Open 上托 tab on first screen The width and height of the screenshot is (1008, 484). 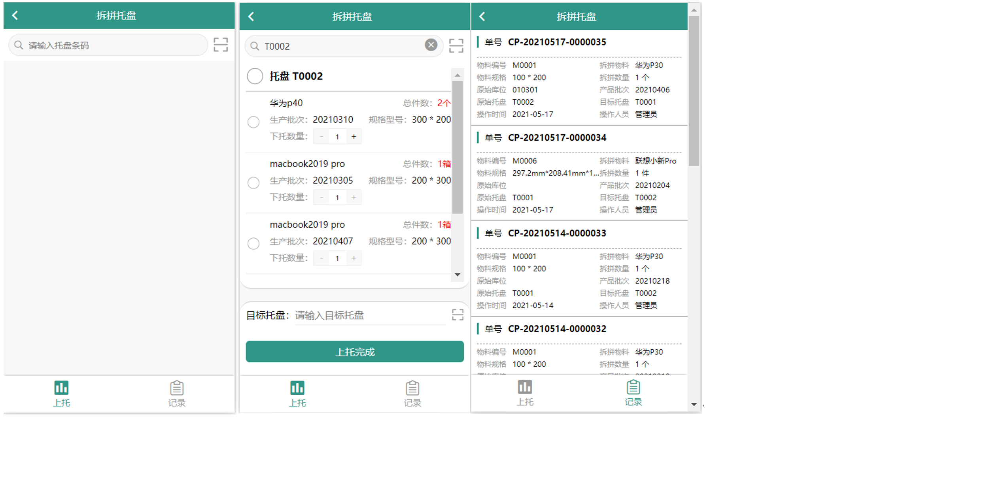click(61, 394)
